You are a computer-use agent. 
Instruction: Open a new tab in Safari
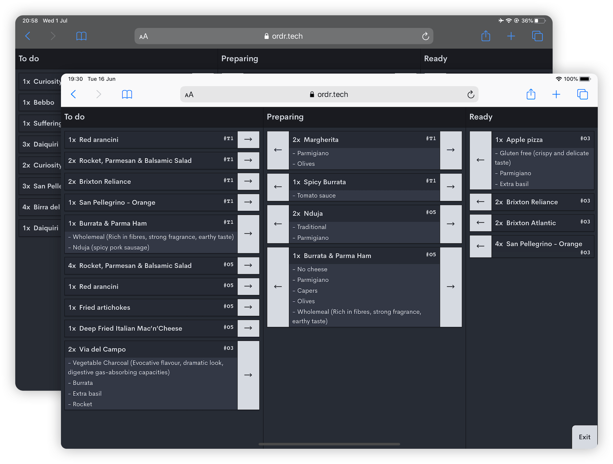coord(556,94)
